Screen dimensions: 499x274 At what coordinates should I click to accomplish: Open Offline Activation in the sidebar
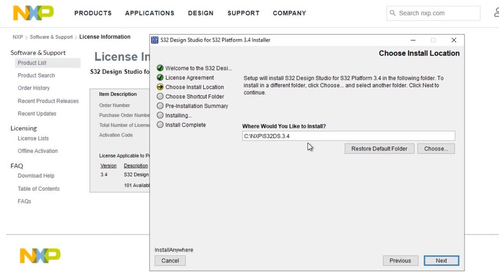coord(37,151)
